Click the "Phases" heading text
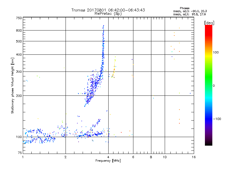228x171 pixels. [184, 8]
